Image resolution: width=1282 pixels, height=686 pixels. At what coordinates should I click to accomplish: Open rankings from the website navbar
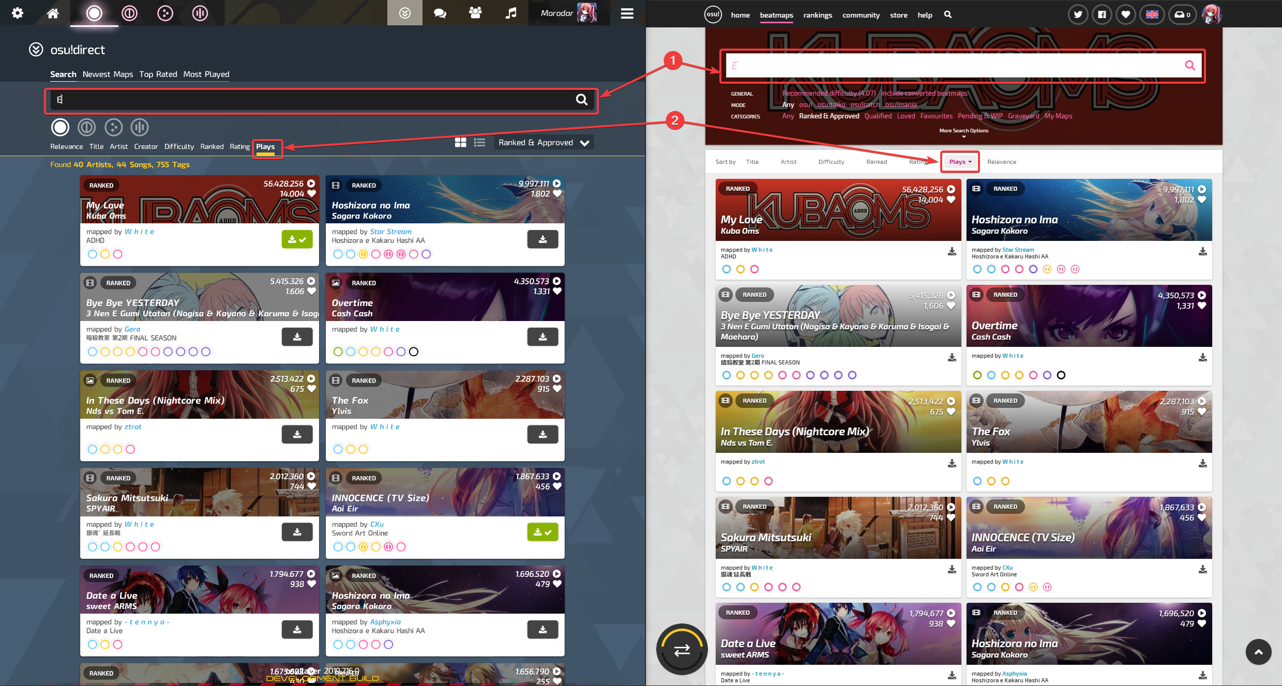click(818, 15)
